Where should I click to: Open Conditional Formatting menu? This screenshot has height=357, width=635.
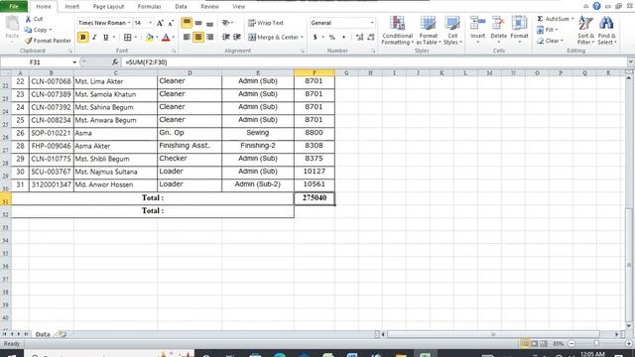pos(397,31)
